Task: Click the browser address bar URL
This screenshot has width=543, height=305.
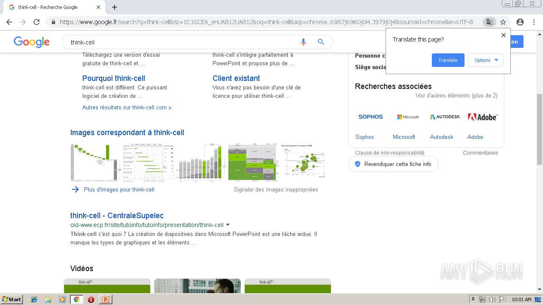Action: (x=266, y=22)
